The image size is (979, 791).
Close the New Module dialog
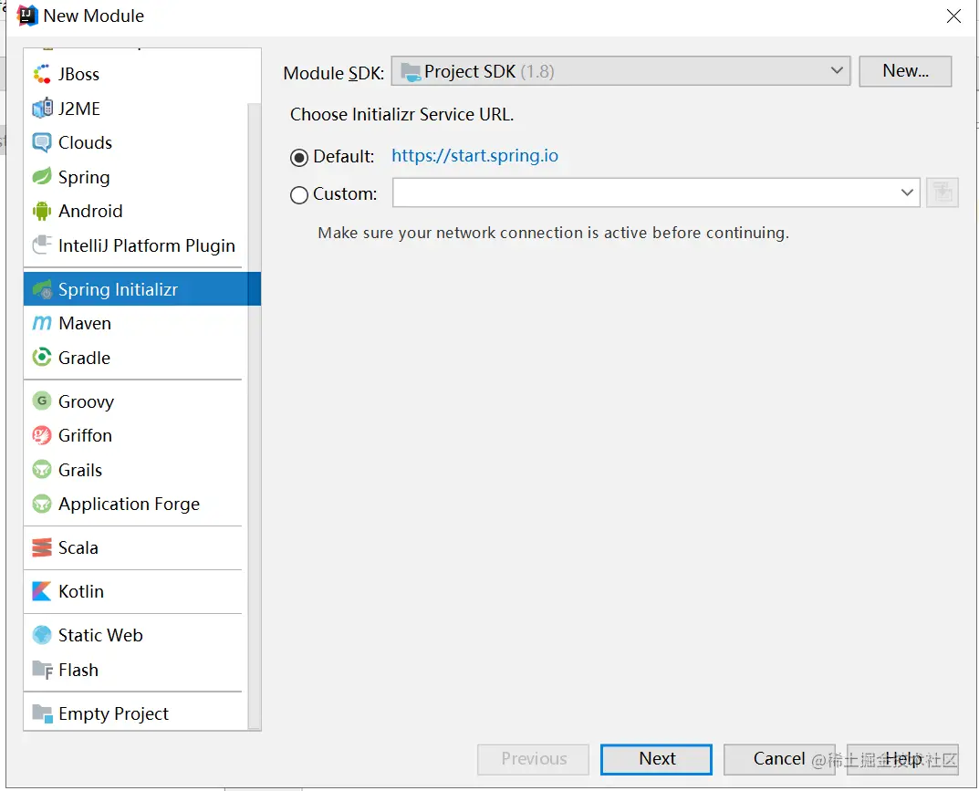point(953,16)
